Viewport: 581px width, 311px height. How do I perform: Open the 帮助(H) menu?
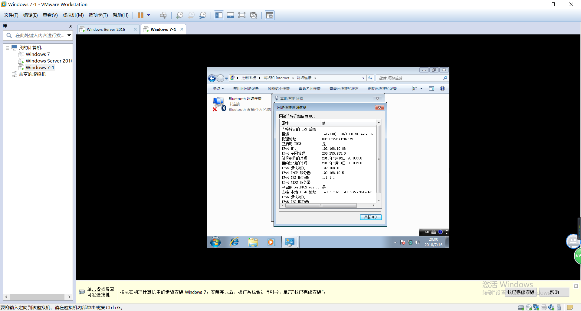pyautogui.click(x=120, y=15)
